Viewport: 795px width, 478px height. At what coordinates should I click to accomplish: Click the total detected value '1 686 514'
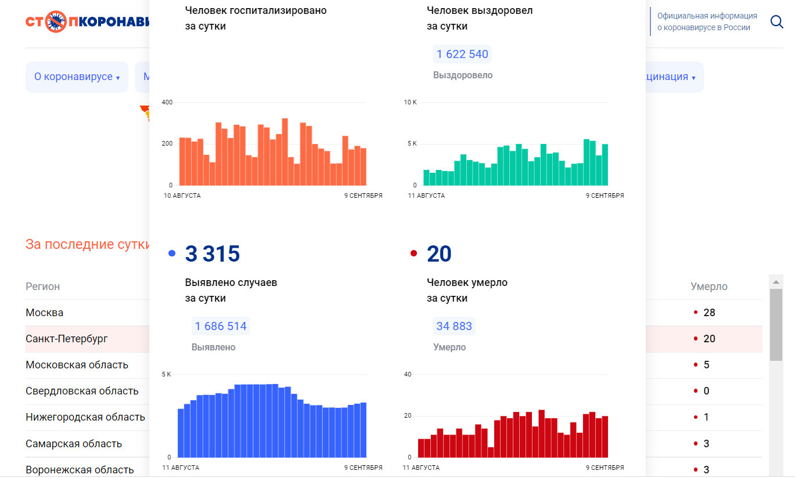coord(221,326)
